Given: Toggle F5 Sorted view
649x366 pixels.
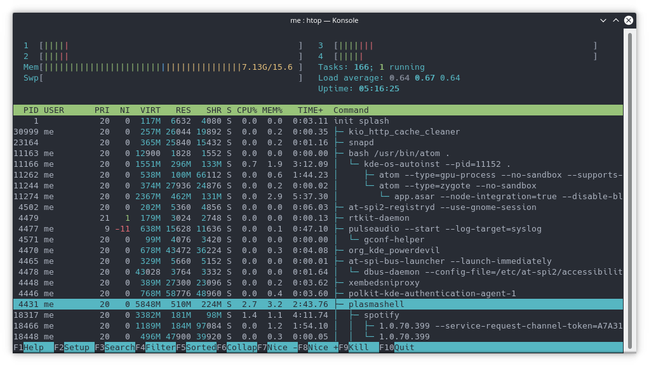Looking at the screenshot, I should tap(196, 348).
